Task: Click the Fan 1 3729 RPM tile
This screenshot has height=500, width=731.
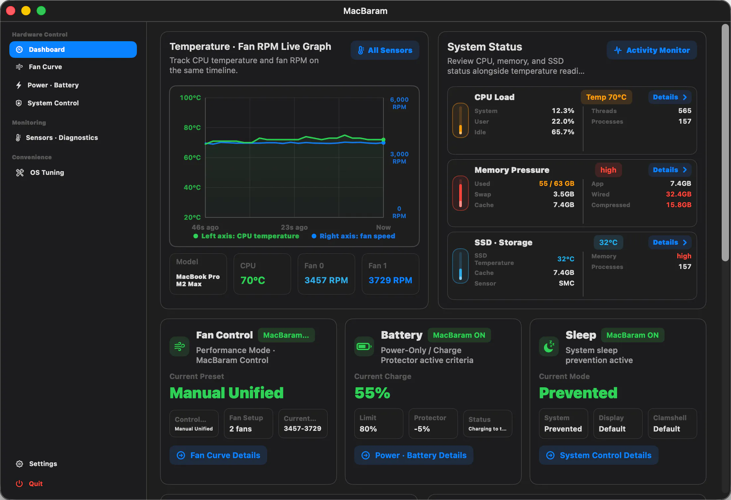Action: pos(390,274)
